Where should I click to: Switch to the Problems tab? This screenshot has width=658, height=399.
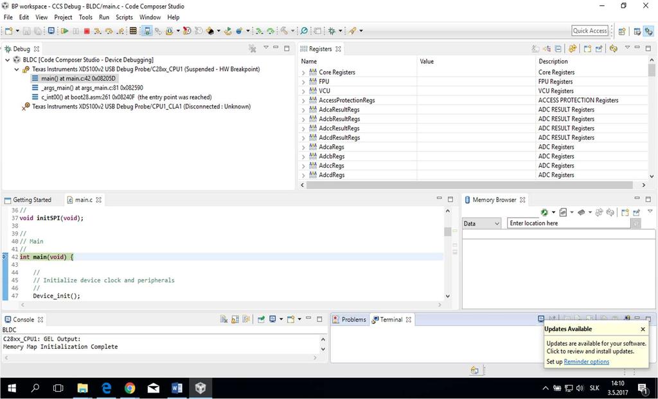[x=350, y=319]
